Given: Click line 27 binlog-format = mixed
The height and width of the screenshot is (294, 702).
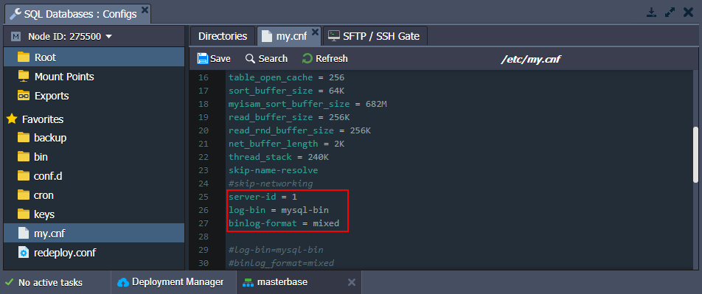Looking at the screenshot, I should click(x=284, y=223).
